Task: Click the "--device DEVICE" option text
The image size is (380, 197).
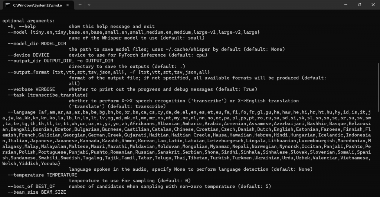Action: pyautogui.click(x=29, y=55)
